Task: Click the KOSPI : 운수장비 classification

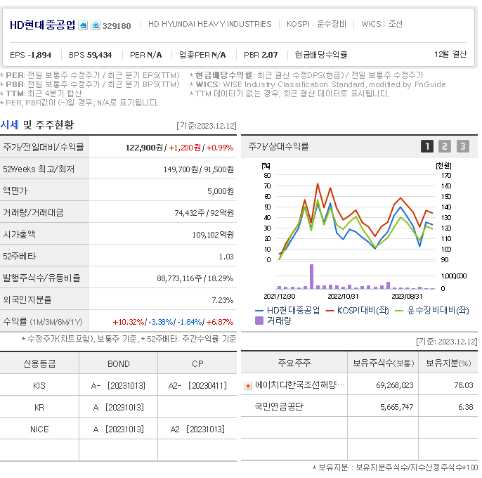Action: (x=316, y=24)
